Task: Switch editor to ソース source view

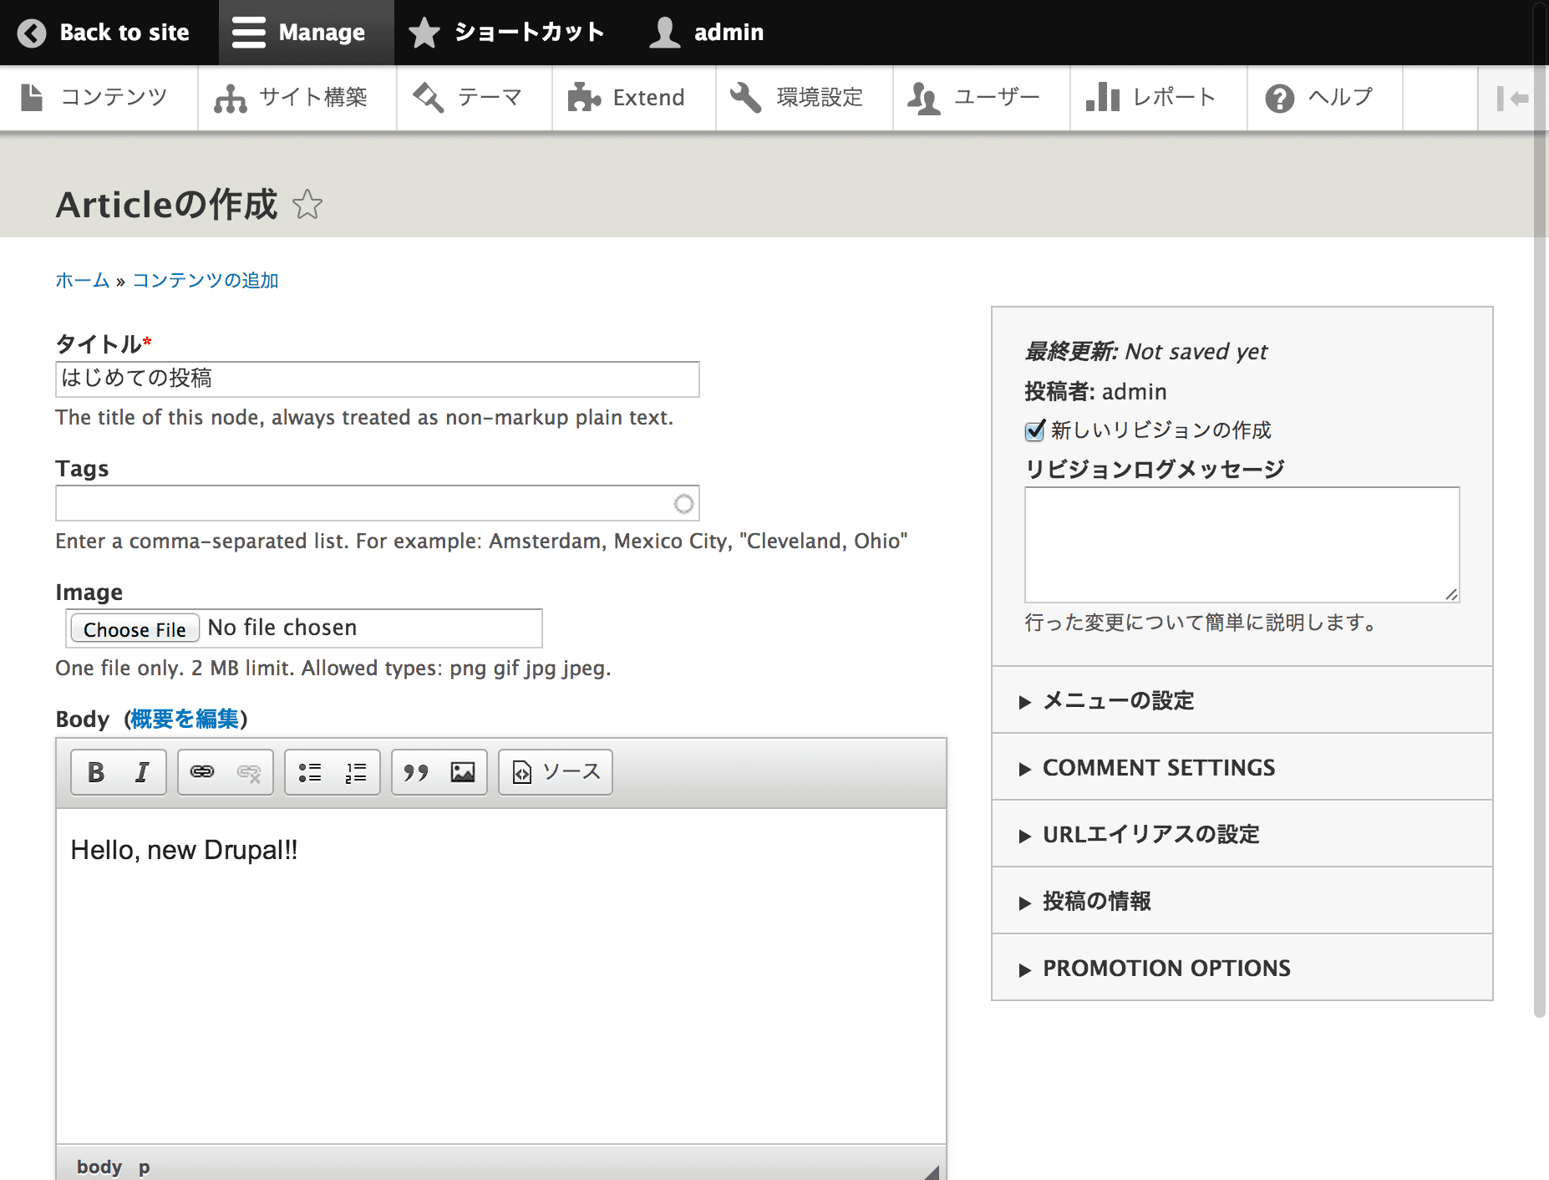Action: tap(556, 772)
